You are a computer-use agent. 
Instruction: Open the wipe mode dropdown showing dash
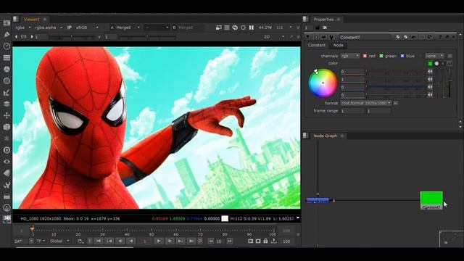(157, 28)
